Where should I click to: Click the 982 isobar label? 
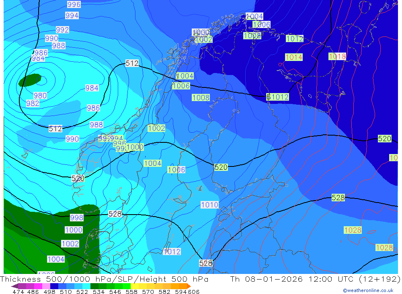pos(33,103)
